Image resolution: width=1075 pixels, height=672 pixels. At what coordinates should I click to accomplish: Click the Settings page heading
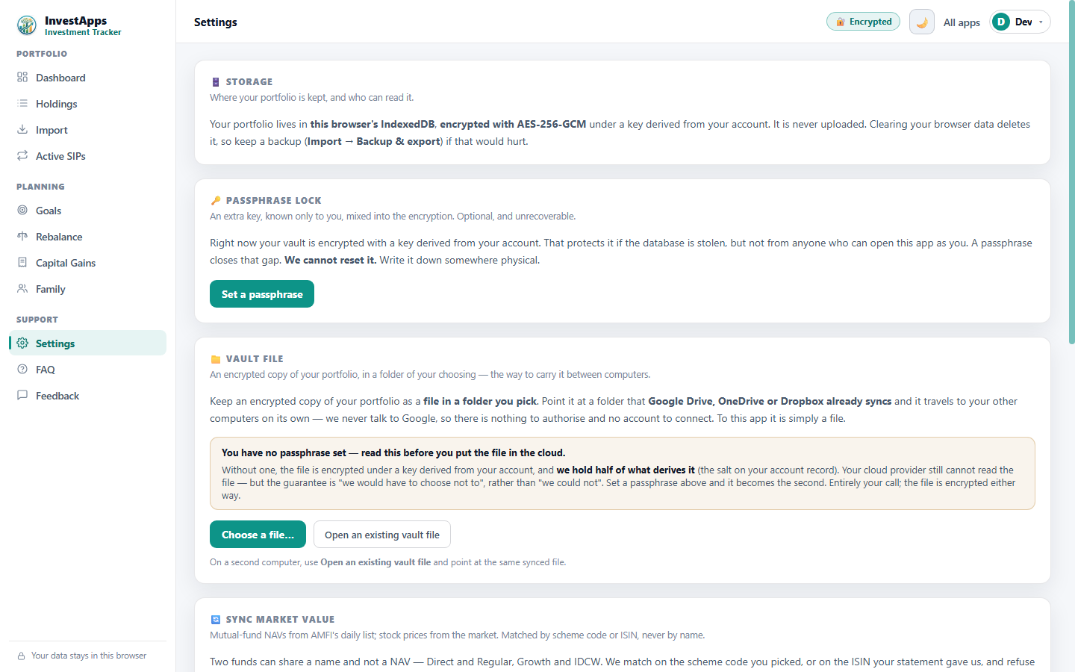pyautogui.click(x=215, y=22)
